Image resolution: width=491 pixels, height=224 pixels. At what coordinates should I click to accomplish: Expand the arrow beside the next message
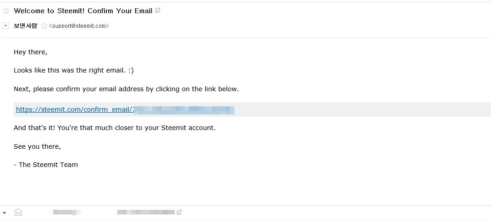tap(5, 213)
